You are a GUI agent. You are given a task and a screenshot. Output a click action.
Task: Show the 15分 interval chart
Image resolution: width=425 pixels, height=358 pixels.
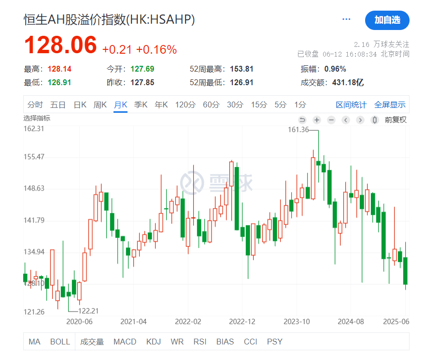[259, 104]
